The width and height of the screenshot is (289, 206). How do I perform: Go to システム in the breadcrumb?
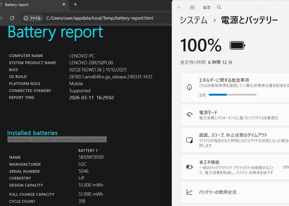point(193,20)
